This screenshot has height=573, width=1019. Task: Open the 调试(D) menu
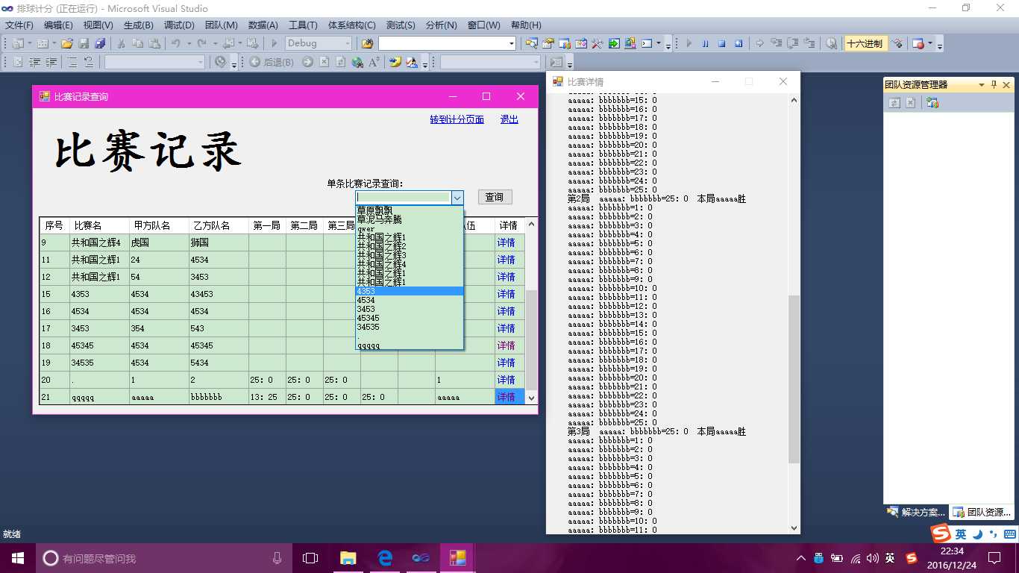[179, 25]
